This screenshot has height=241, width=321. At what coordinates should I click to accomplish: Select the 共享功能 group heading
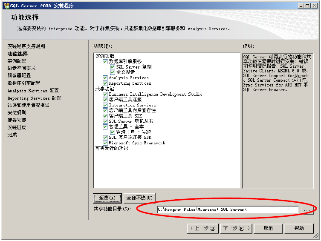pos(104,89)
